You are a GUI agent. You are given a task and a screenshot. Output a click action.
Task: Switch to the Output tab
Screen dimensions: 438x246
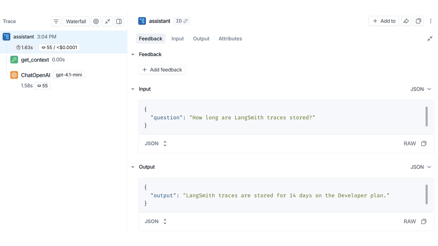click(x=201, y=39)
